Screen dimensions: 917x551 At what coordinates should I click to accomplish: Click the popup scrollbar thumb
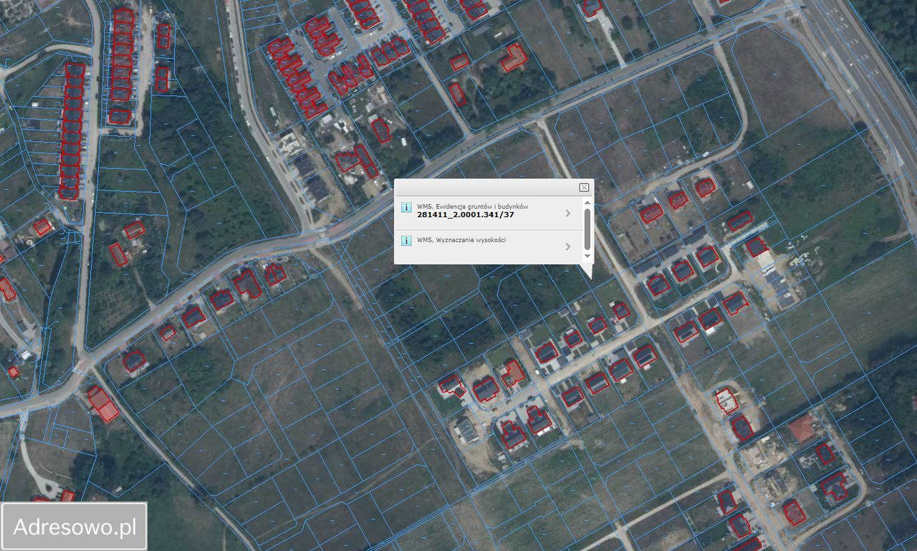tap(587, 229)
